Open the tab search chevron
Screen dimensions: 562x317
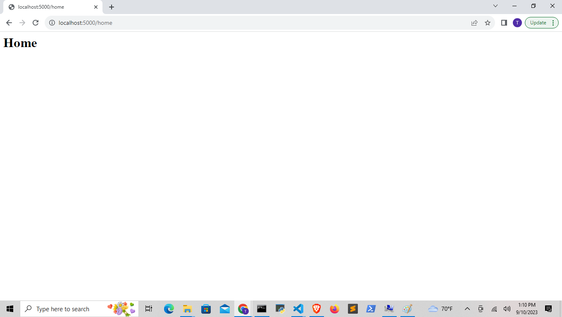tap(495, 6)
